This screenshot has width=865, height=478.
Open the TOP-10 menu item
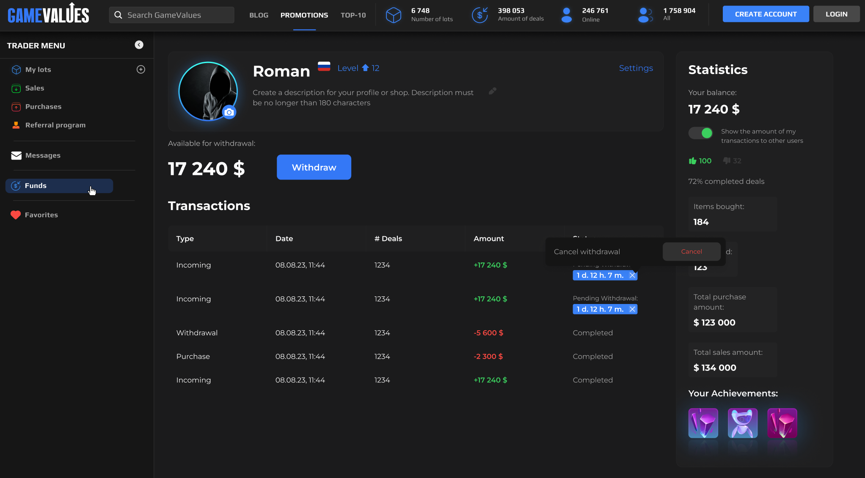pos(353,15)
